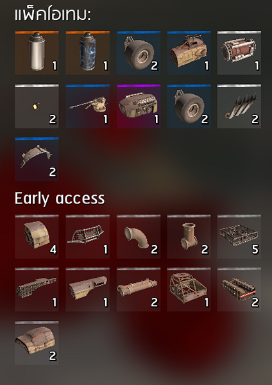
Task: Select the silver spray paint can item
Action: 37,53
